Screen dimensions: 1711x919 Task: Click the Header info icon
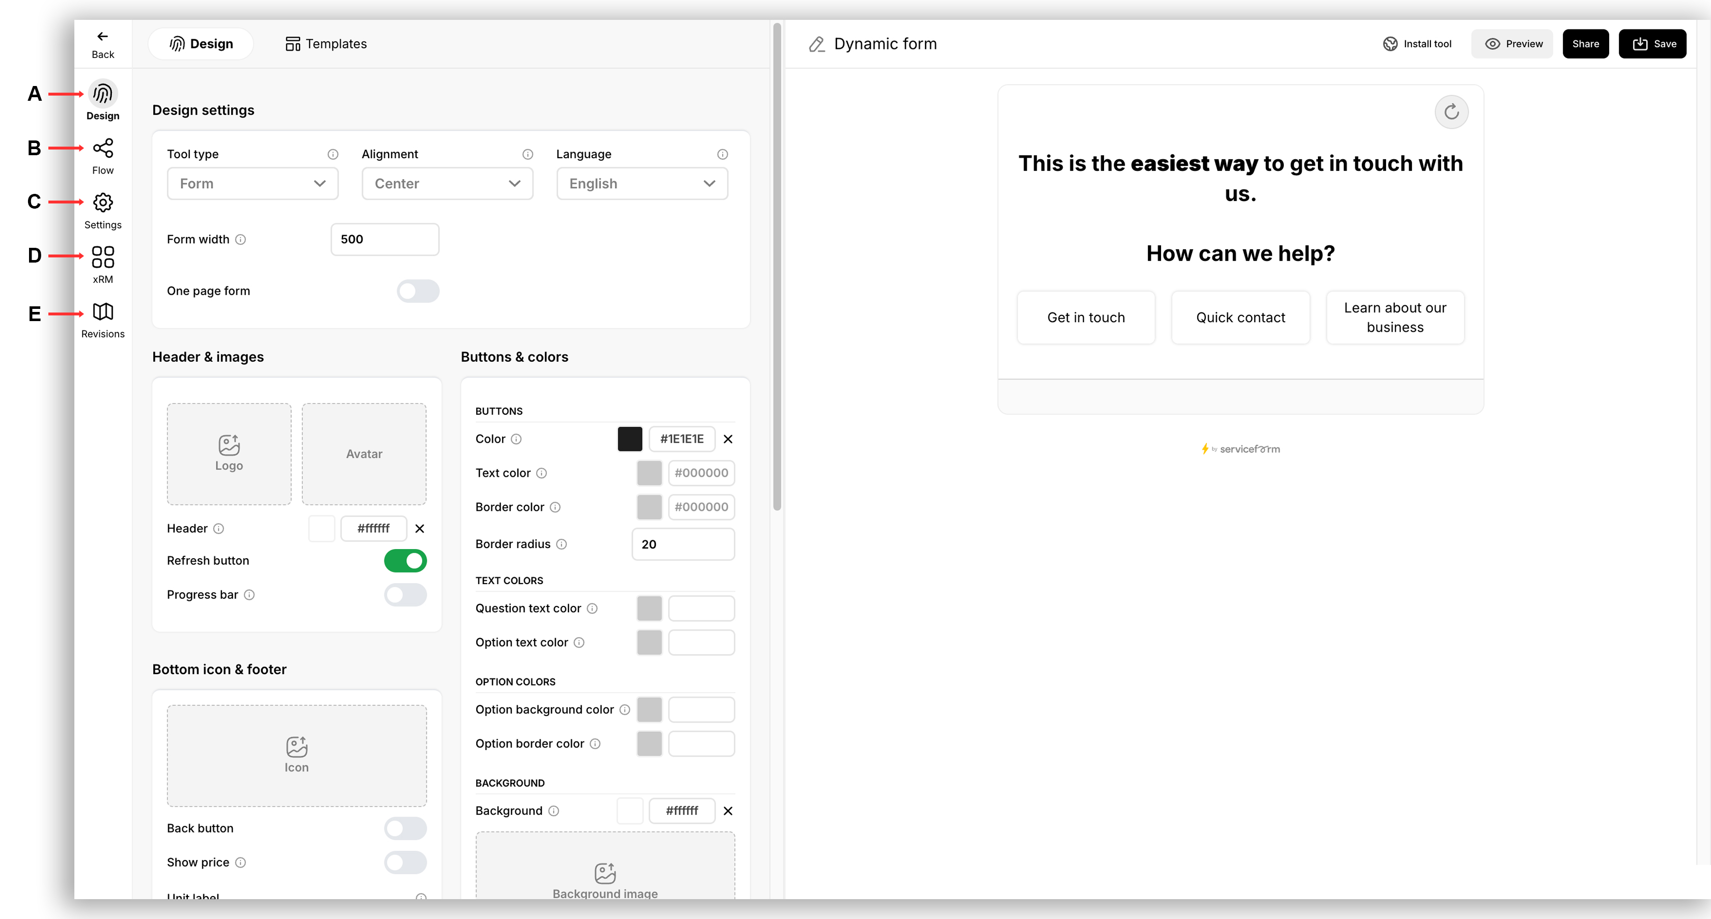218,529
